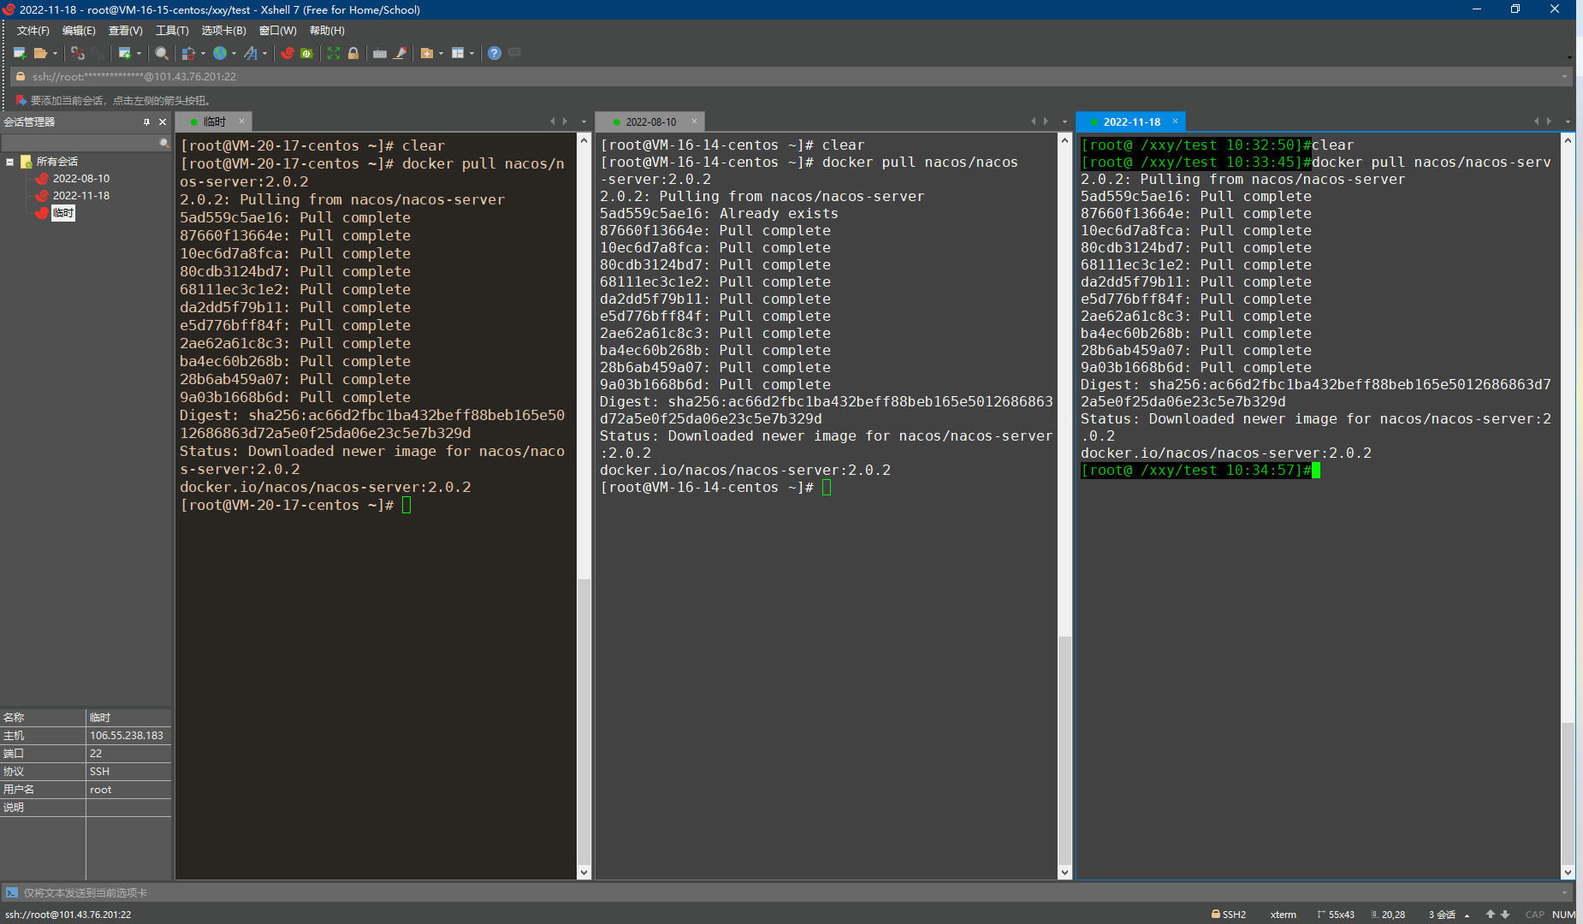Launch Xftp green toolbar icon
1583x924 pixels.
(306, 53)
